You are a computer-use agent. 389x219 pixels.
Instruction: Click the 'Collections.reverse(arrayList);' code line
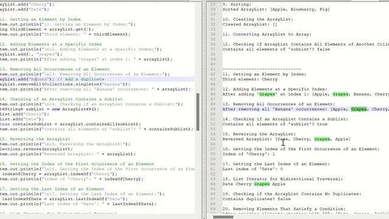[x=36, y=149]
